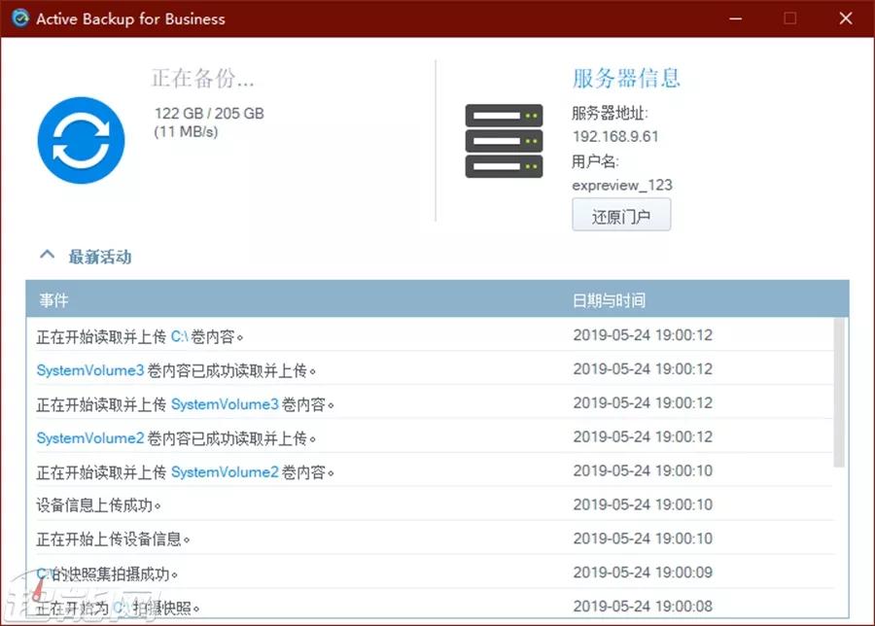Open SystemVolume2 link in the 正在开始读取并上传 row

tap(225, 472)
